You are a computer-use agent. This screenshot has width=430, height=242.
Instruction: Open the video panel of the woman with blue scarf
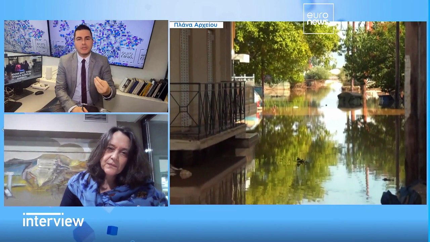[x=86, y=160]
